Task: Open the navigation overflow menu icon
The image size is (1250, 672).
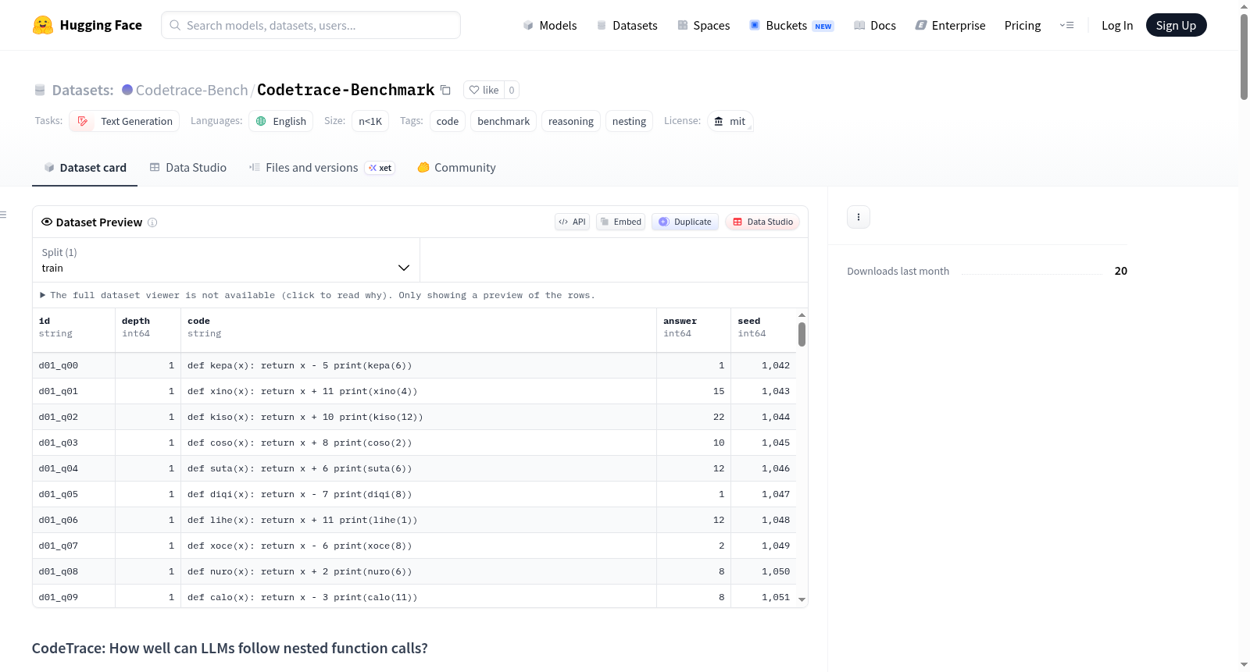Action: click(1066, 25)
